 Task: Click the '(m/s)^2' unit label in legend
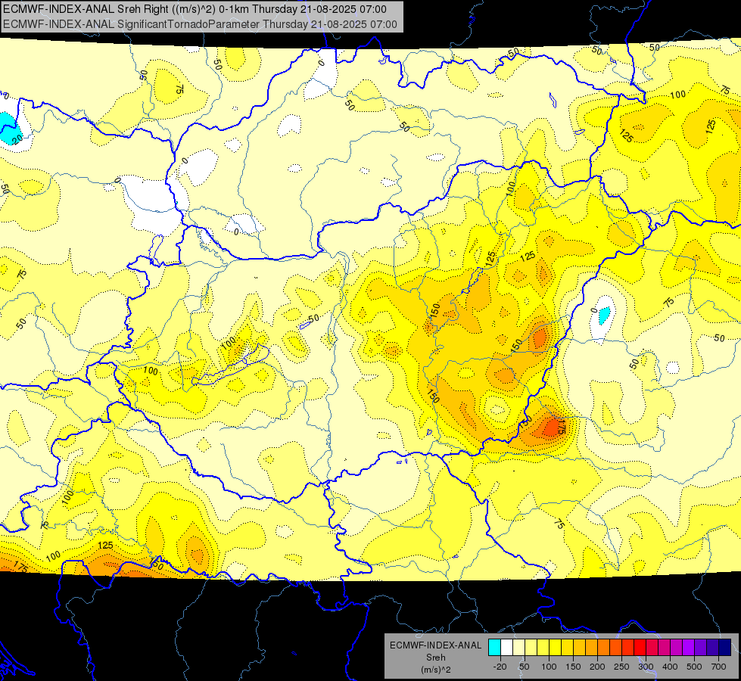pos(436,670)
